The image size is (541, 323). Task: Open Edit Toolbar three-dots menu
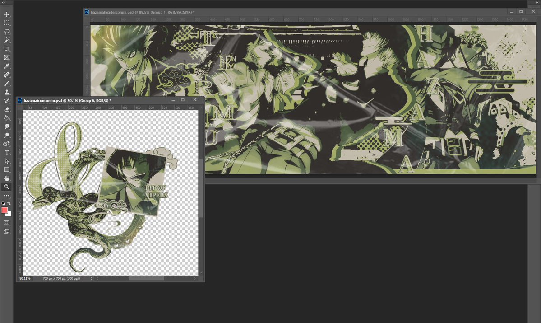point(7,196)
